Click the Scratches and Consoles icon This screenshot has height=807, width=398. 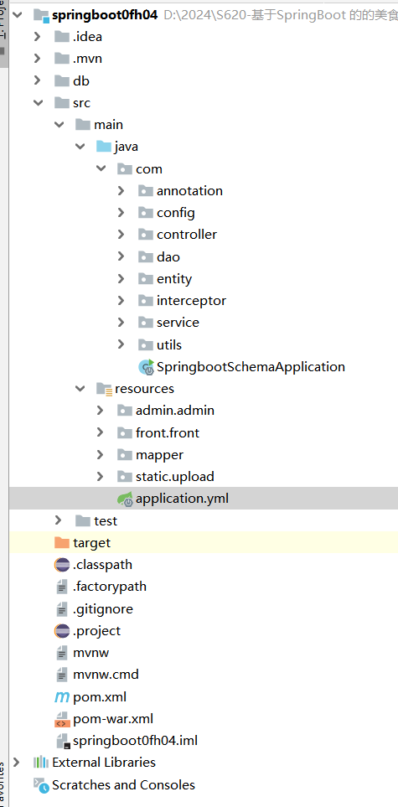click(x=41, y=785)
